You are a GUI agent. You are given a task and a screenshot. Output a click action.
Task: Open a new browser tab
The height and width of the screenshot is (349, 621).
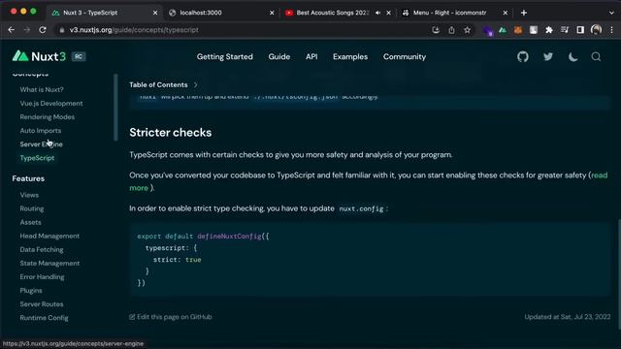tap(524, 13)
